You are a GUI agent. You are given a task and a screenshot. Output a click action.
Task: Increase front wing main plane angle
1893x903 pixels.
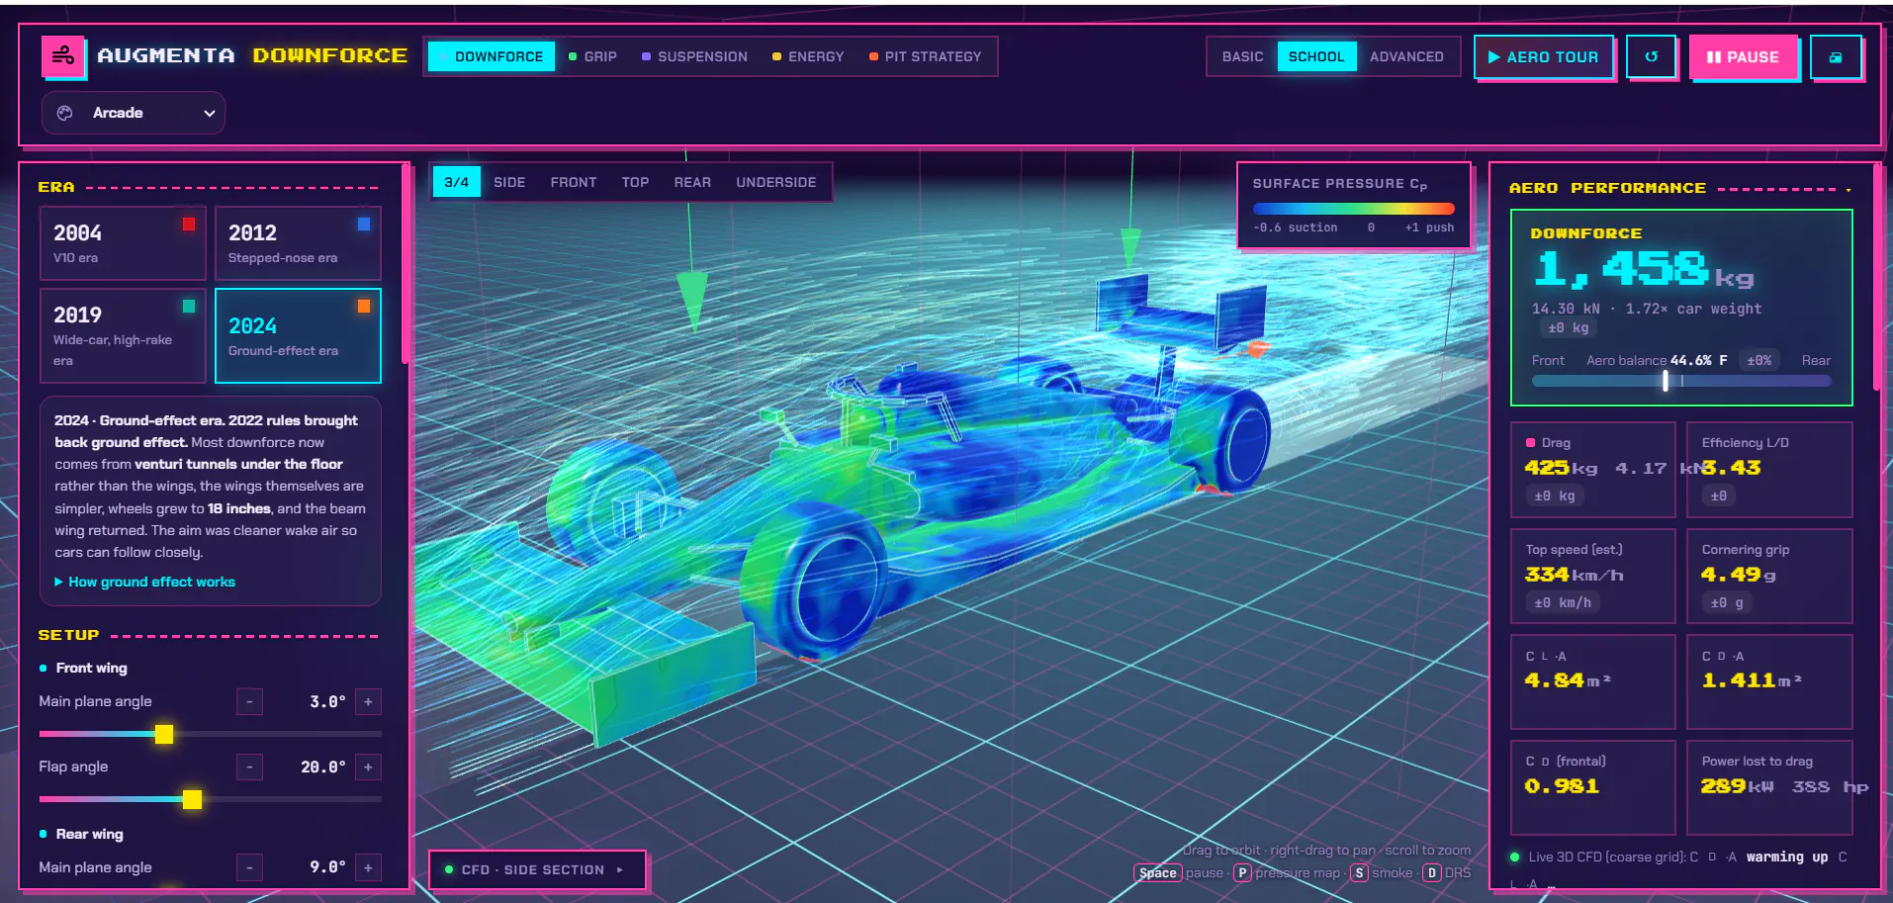click(368, 701)
